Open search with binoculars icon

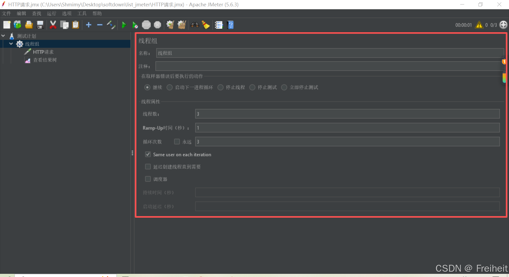[195, 25]
